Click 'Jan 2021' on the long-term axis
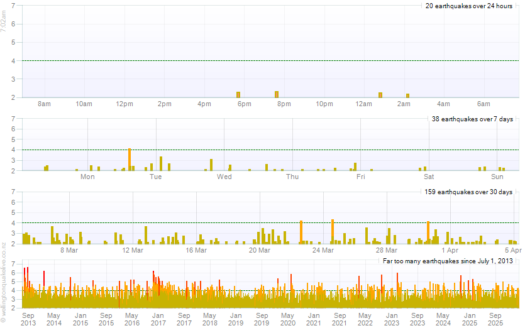Screen dimensions: 525x333 tap(313, 319)
